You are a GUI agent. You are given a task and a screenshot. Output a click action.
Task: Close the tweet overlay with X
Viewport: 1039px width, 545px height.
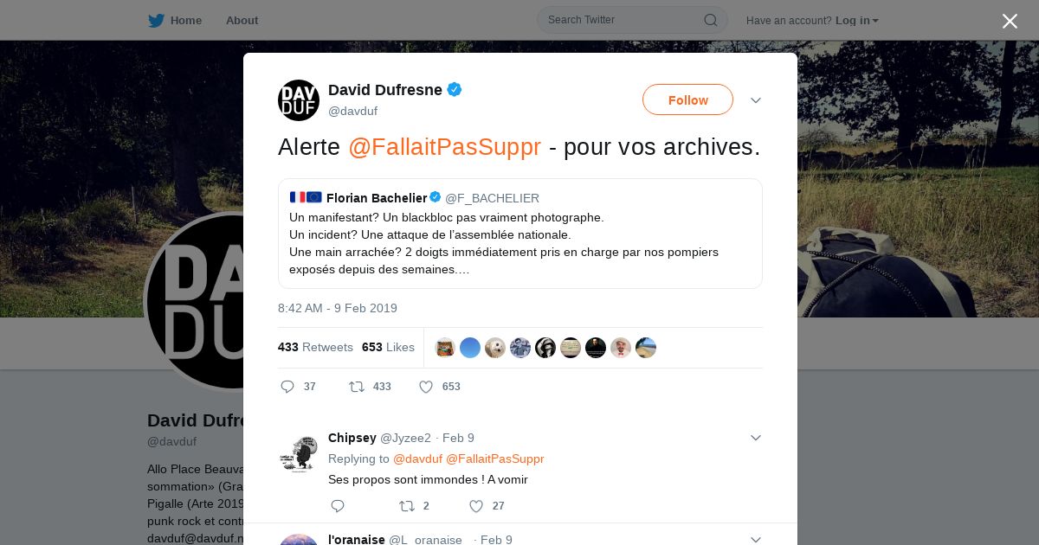1010,21
